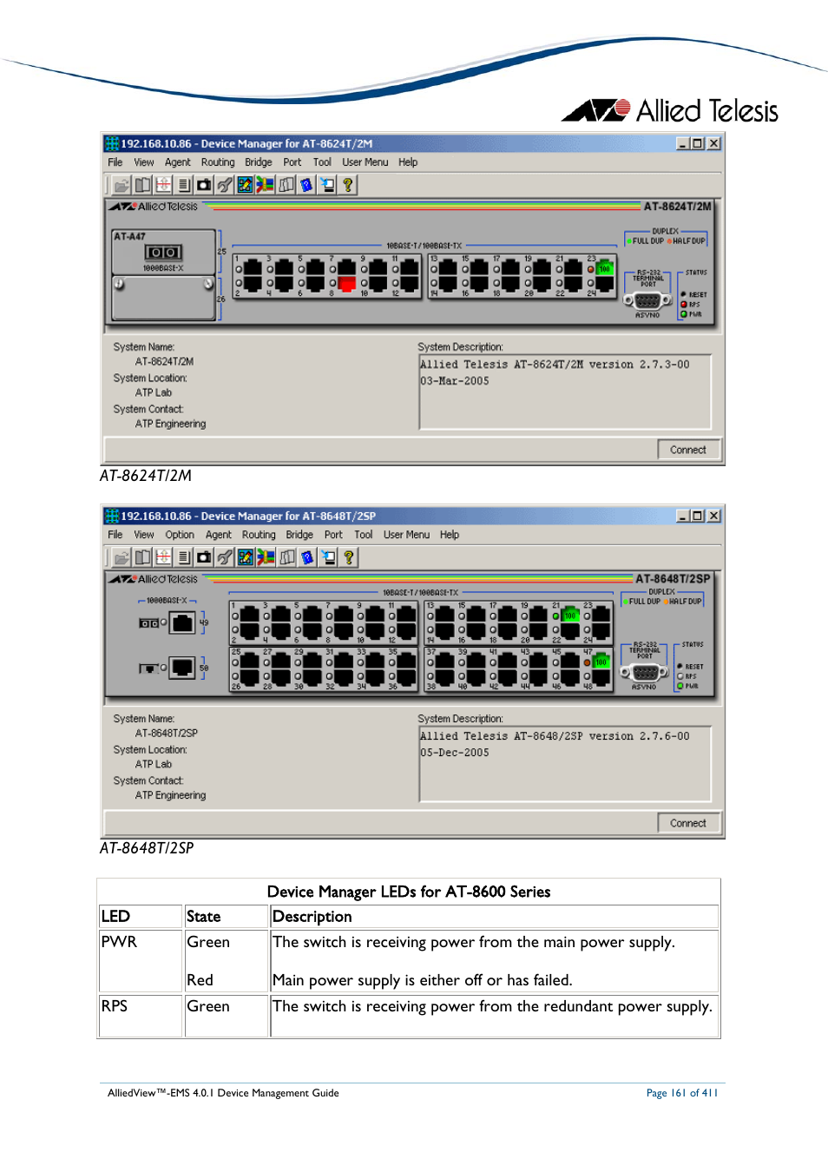The width and height of the screenshot is (828, 1172).
Task: Click the two-pane panel icon in AT-8648T/2SP toolbar
Action: [x=142, y=557]
